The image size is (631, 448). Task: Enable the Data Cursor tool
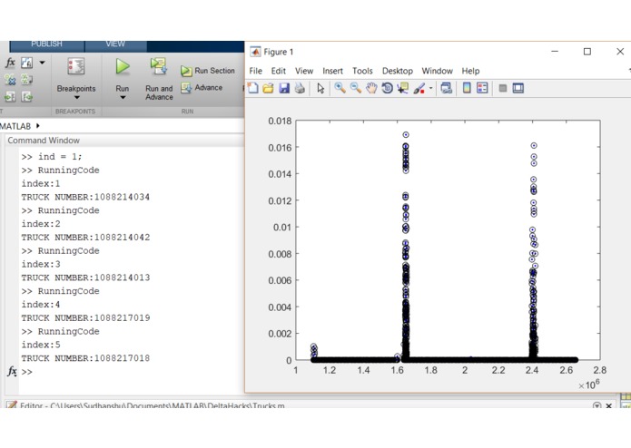tap(403, 88)
